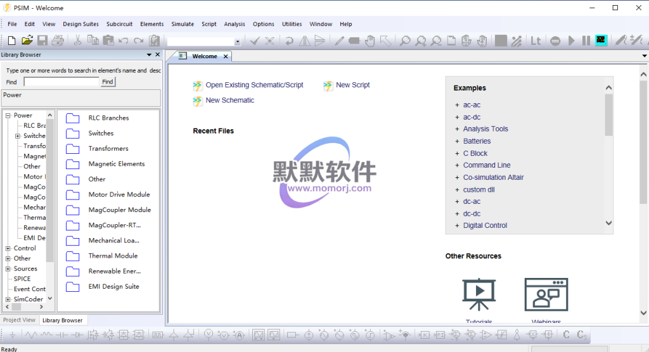Click the Run simulation play icon
The width and height of the screenshot is (649, 352).
pos(572,41)
